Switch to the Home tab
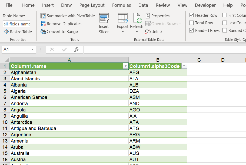 pyautogui.click(x=28, y=5)
